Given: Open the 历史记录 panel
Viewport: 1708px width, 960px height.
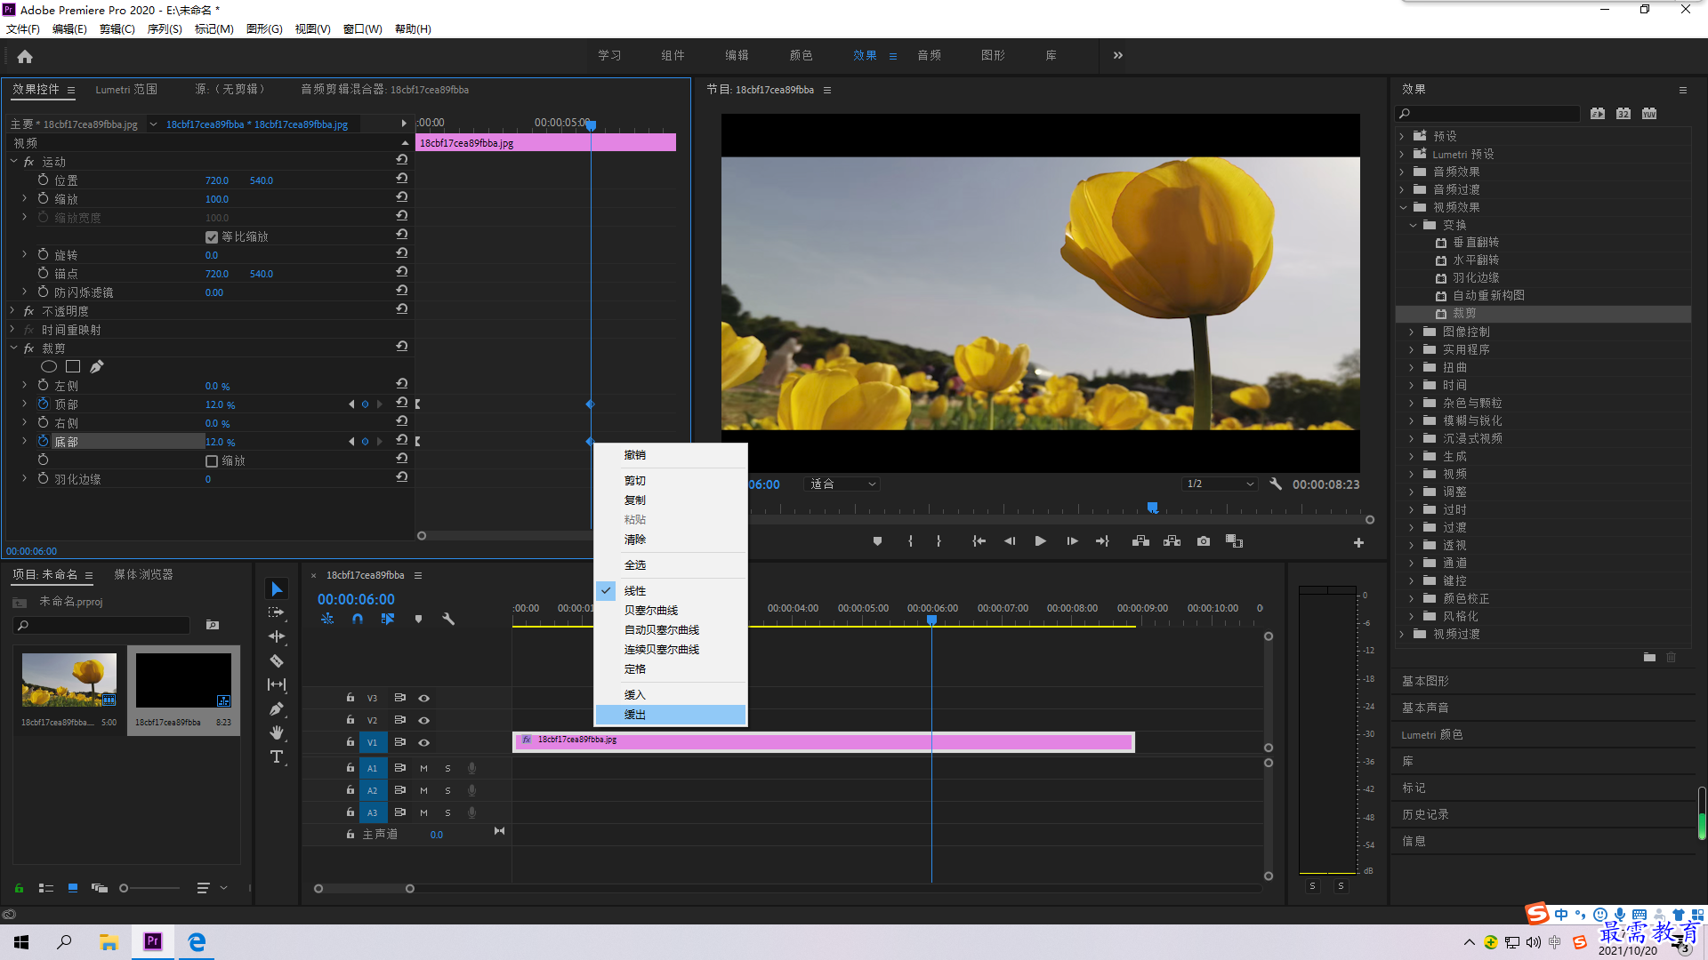Looking at the screenshot, I should (1425, 814).
